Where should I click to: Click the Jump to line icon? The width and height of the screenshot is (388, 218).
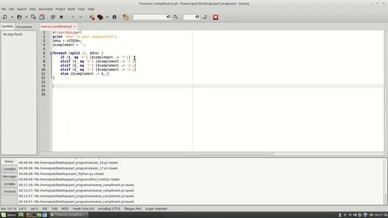click(x=205, y=17)
